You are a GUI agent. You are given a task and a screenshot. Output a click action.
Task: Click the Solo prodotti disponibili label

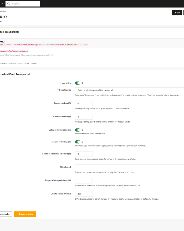pyautogui.click(x=60, y=130)
